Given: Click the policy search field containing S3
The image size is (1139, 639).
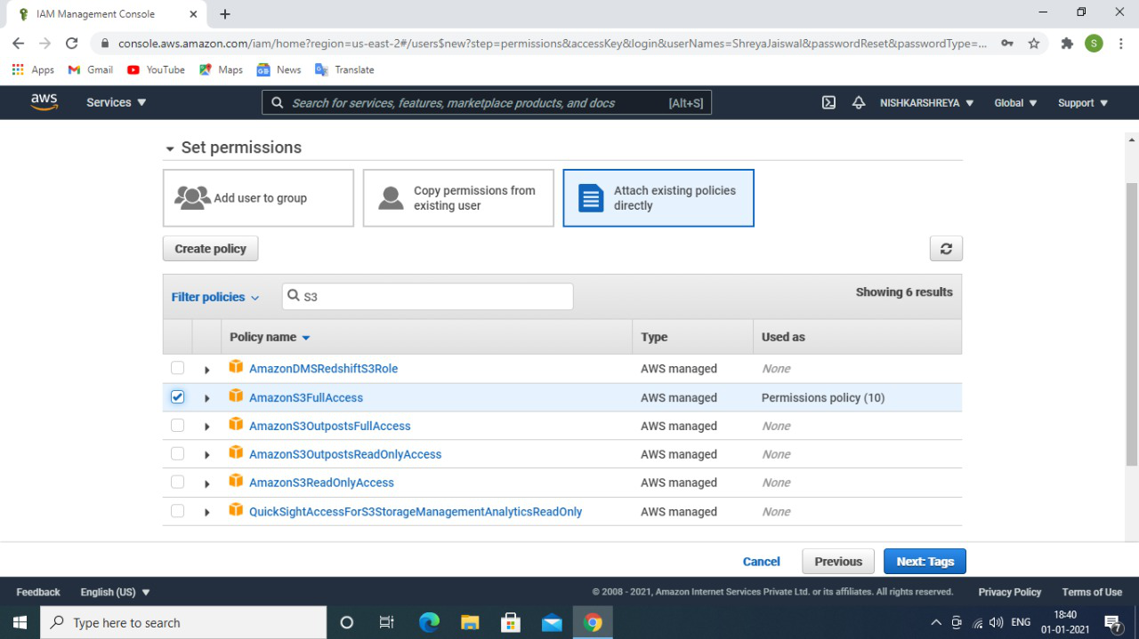Looking at the screenshot, I should point(428,297).
